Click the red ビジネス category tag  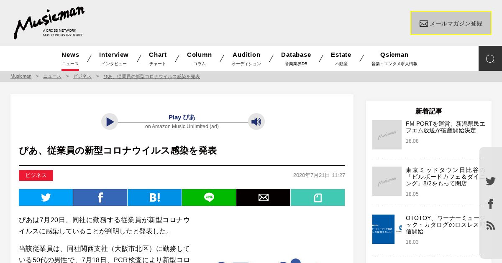click(x=36, y=175)
